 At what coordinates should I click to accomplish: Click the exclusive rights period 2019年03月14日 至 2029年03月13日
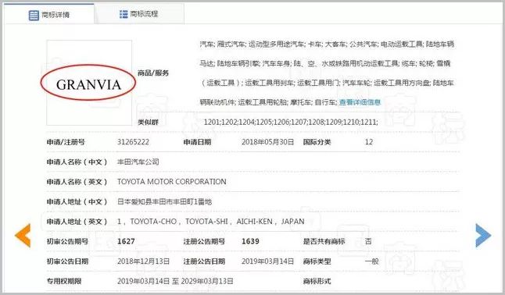(175, 281)
